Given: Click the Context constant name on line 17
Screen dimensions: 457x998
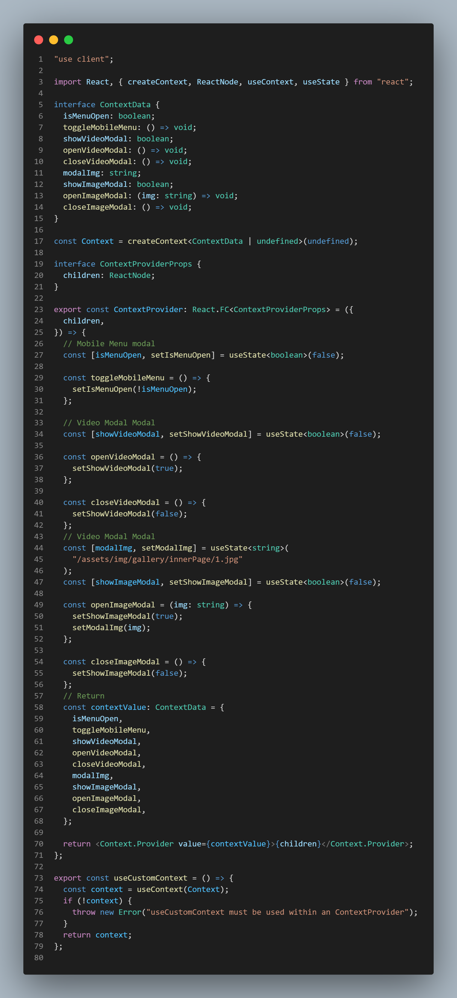Looking at the screenshot, I should [98, 241].
